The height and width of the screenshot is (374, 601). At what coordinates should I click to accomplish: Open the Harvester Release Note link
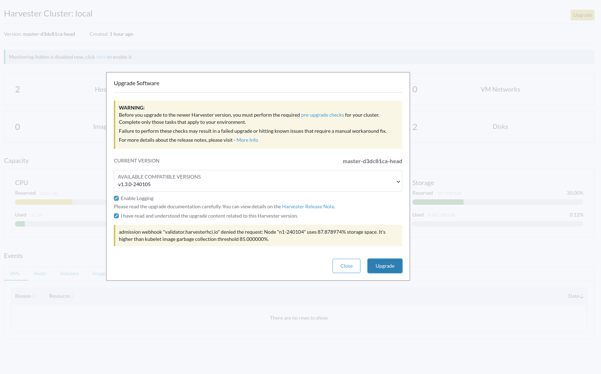[x=308, y=207]
